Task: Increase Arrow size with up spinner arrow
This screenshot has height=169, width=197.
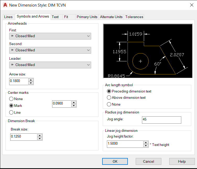Action: (x=31, y=80)
